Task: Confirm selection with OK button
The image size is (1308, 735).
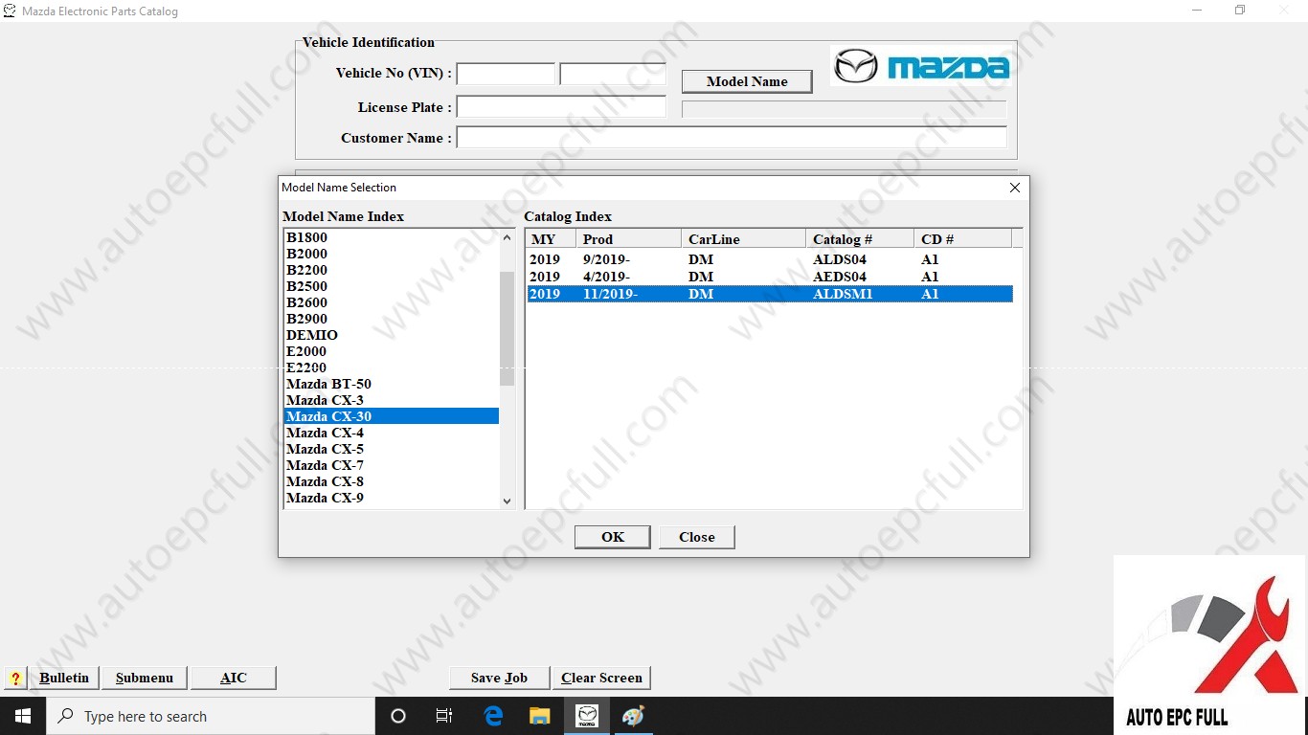Action: coord(613,537)
